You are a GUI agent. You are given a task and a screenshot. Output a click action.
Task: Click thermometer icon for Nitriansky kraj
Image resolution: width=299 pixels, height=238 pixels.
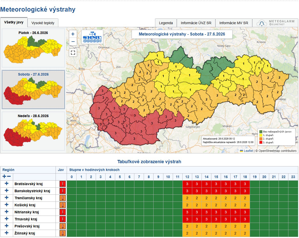[x=63, y=212]
